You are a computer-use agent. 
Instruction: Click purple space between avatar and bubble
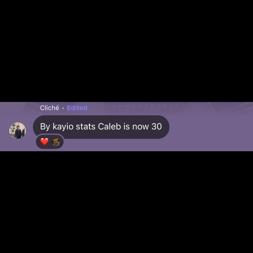click(x=29, y=131)
